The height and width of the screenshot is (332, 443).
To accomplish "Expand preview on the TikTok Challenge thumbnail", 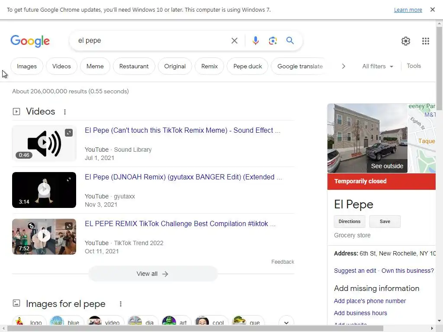I will point(69,226).
